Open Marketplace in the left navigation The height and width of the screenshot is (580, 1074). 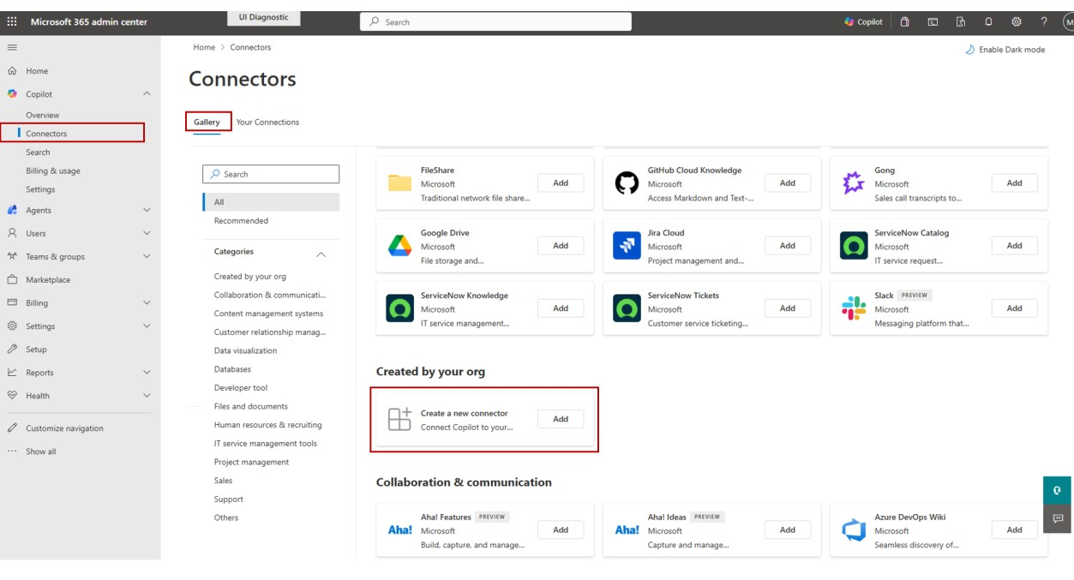click(x=48, y=279)
